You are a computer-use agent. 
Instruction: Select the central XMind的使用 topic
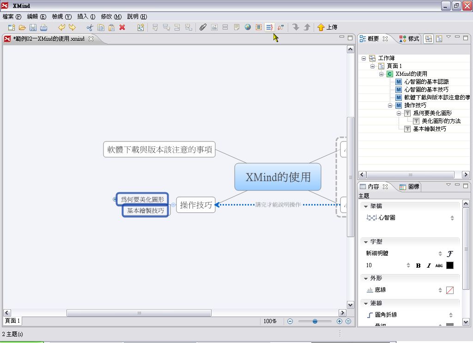coord(278,177)
